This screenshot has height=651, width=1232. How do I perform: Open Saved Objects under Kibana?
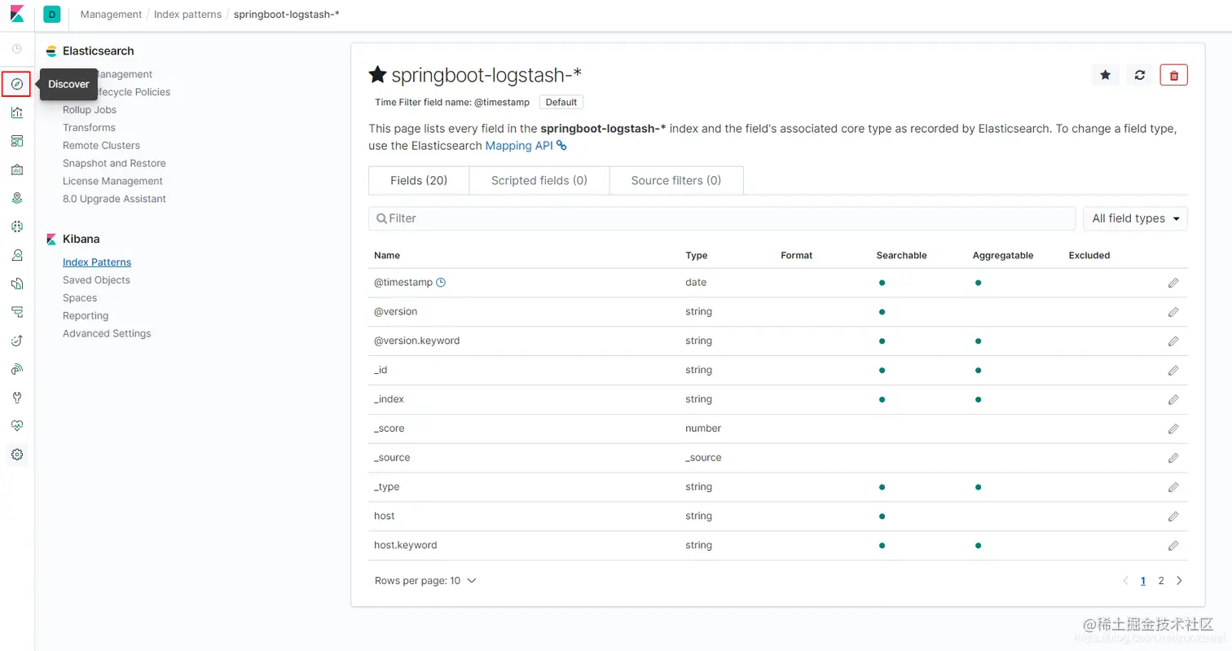96,280
